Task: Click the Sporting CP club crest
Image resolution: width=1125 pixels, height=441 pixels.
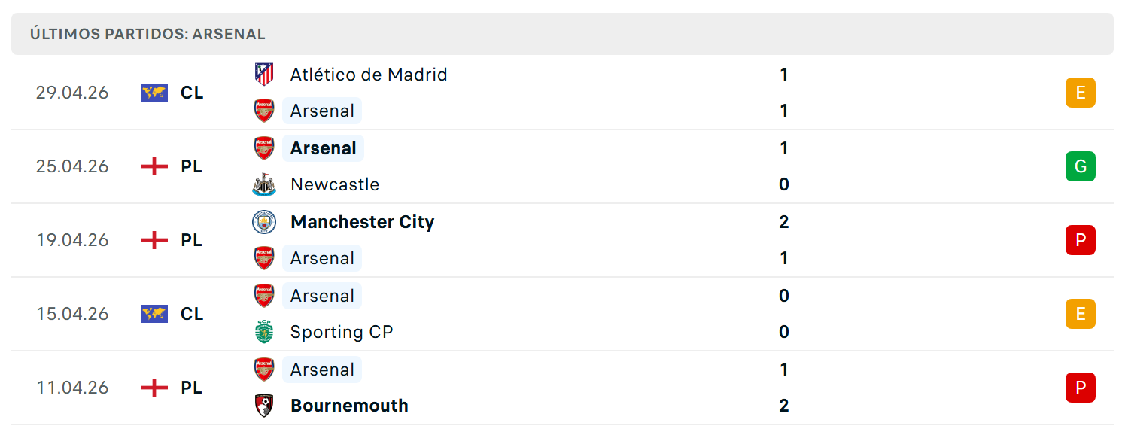Action: 264,332
